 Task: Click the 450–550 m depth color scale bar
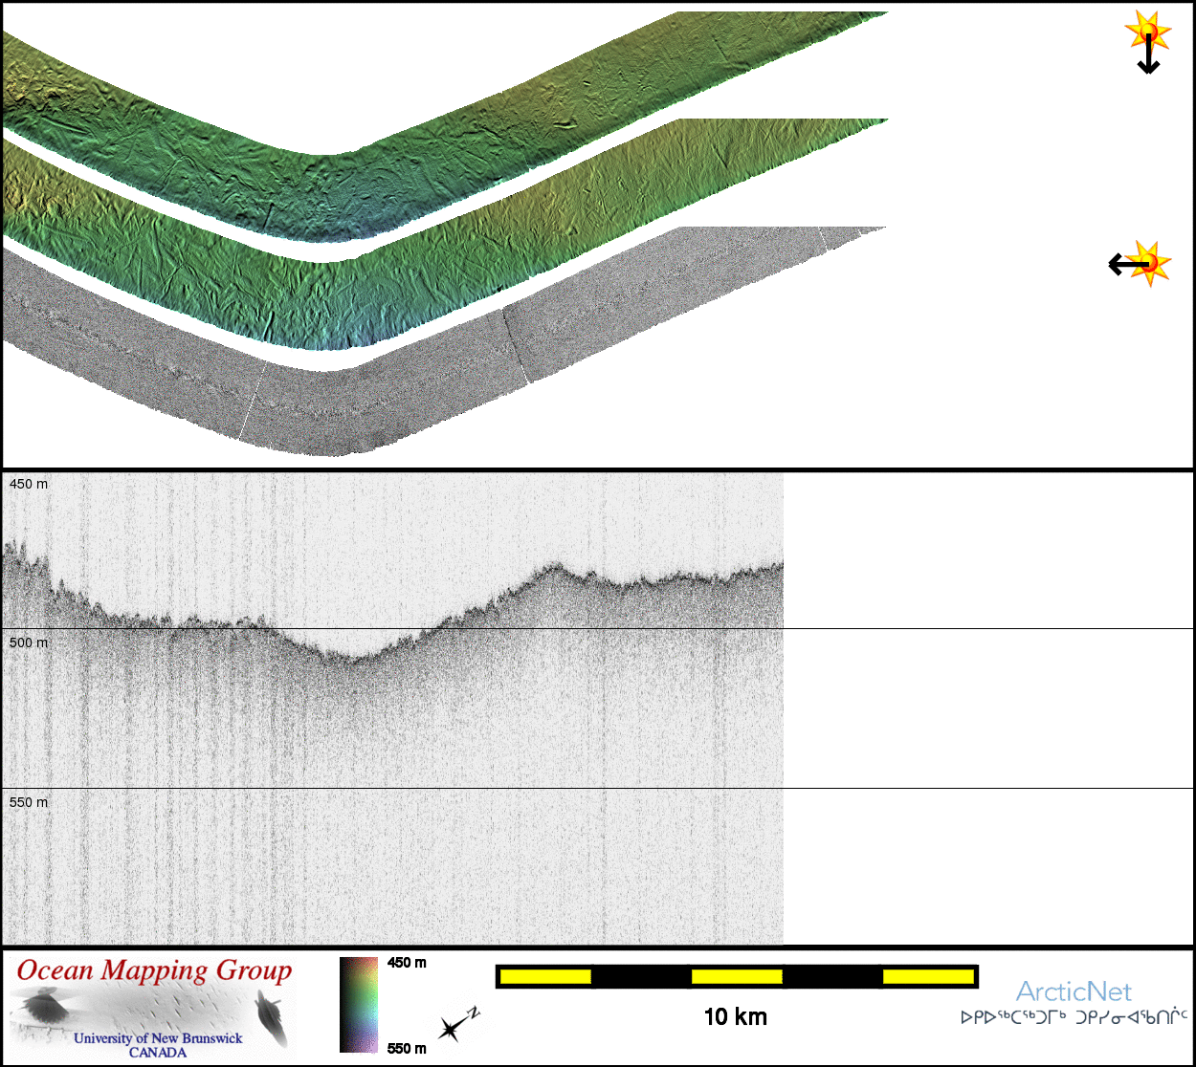359,1004
